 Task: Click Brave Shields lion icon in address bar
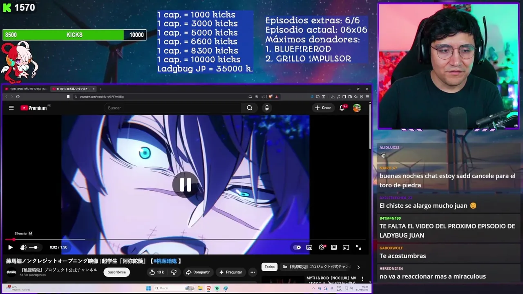270,97
